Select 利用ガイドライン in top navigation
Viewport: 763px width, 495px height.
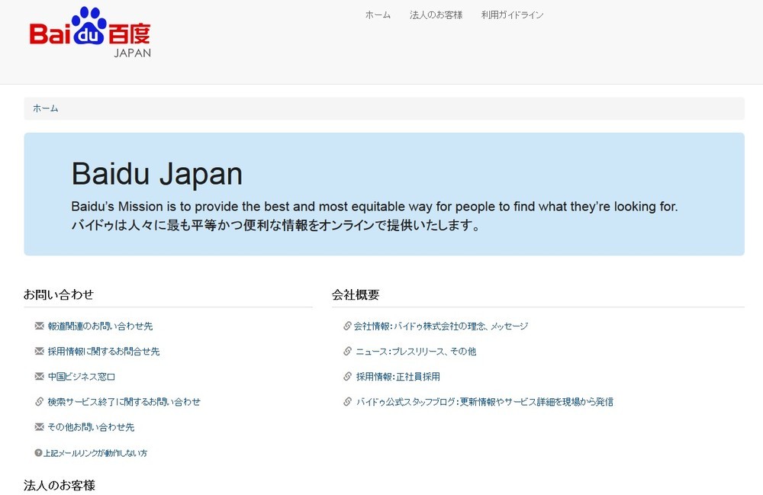512,14
